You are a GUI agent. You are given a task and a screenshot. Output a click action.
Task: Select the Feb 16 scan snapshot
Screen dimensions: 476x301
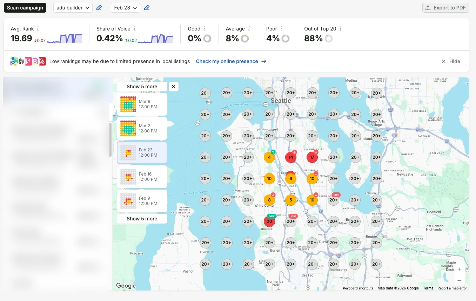point(142,177)
